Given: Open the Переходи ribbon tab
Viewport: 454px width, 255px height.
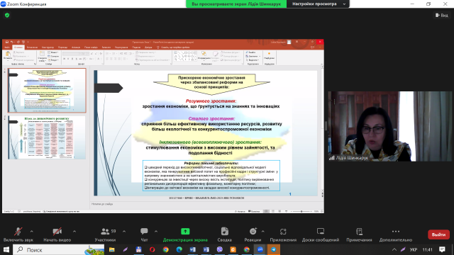Looking at the screenshot, I should (62, 47).
